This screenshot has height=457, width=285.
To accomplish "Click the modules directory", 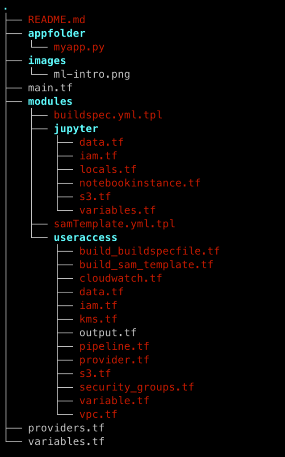I will (x=50, y=101).
